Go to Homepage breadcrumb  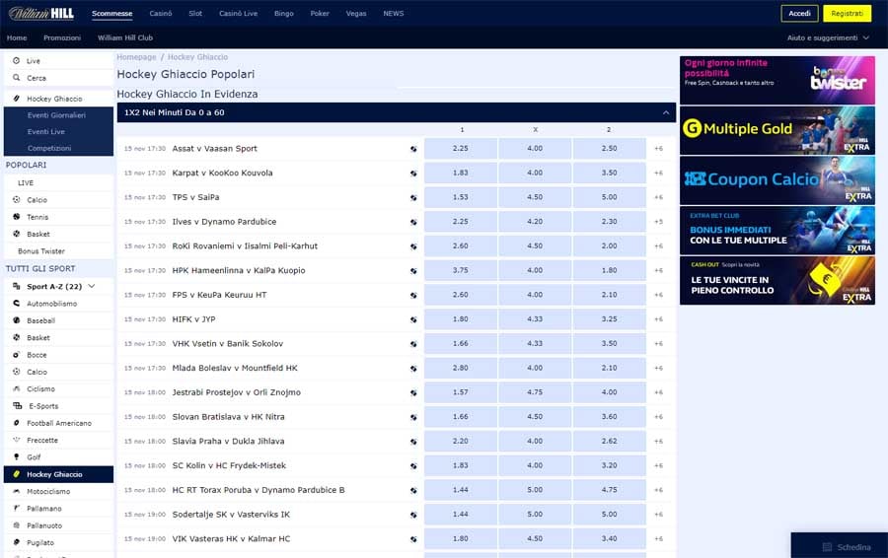[136, 57]
